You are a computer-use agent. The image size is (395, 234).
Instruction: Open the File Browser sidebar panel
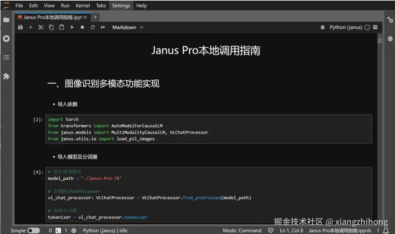click(6, 20)
